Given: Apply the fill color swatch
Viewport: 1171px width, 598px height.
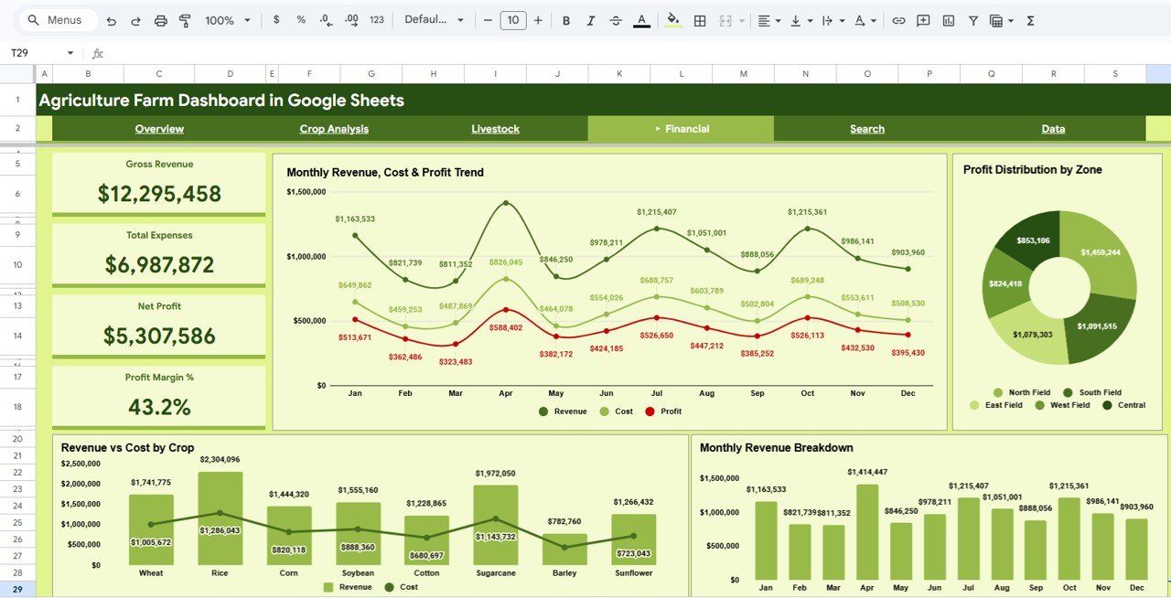Looking at the screenshot, I should coord(671,19).
